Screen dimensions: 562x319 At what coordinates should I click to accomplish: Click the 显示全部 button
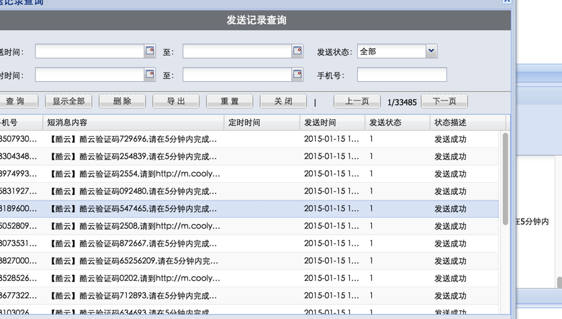68,101
